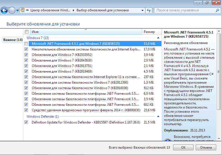Click details pane scrollbar up arrow
222x155 pixels.
[219, 31]
